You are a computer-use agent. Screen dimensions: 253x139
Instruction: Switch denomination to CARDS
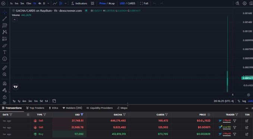(x=131, y=3)
